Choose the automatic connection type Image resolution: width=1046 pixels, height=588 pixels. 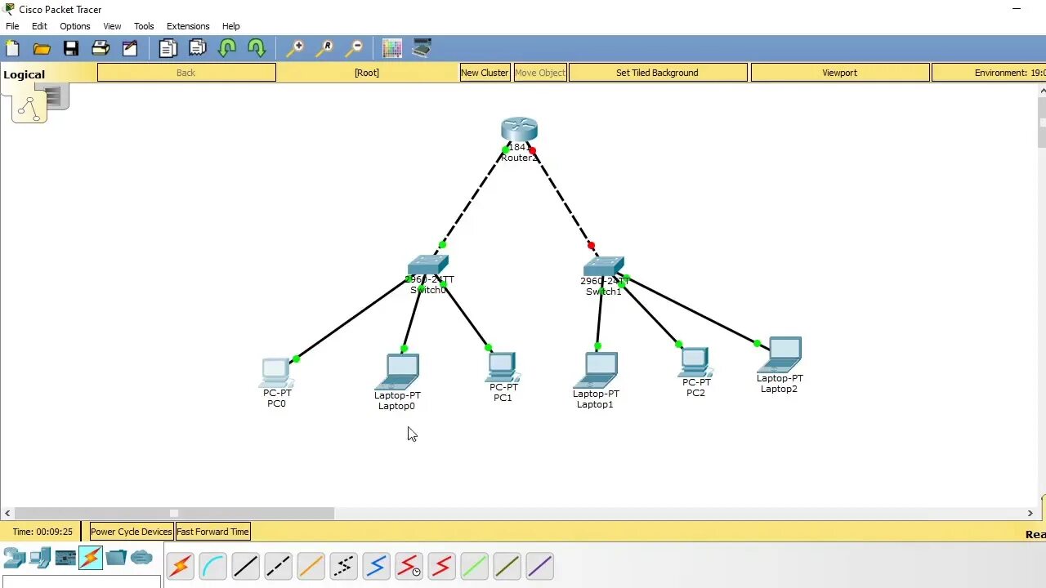point(180,565)
